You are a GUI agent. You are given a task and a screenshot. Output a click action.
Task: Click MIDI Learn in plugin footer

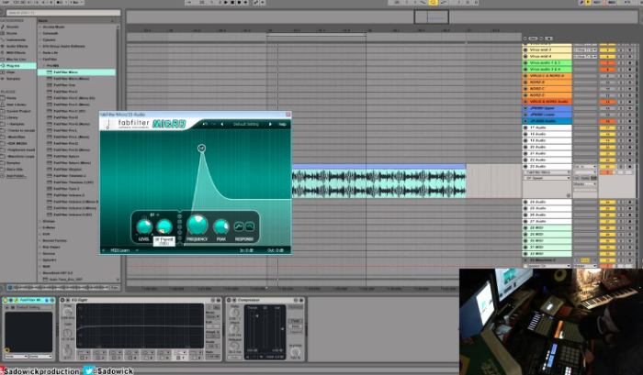tap(119, 250)
